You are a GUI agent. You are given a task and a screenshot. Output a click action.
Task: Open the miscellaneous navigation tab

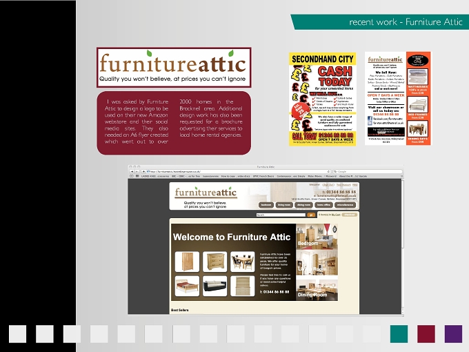(345, 205)
